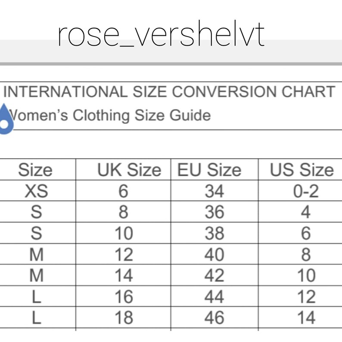Click EU size 38 cell
The image size is (342, 342).
(215, 233)
